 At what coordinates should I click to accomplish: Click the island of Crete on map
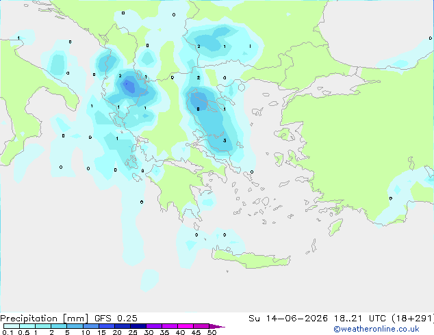click(x=251, y=258)
